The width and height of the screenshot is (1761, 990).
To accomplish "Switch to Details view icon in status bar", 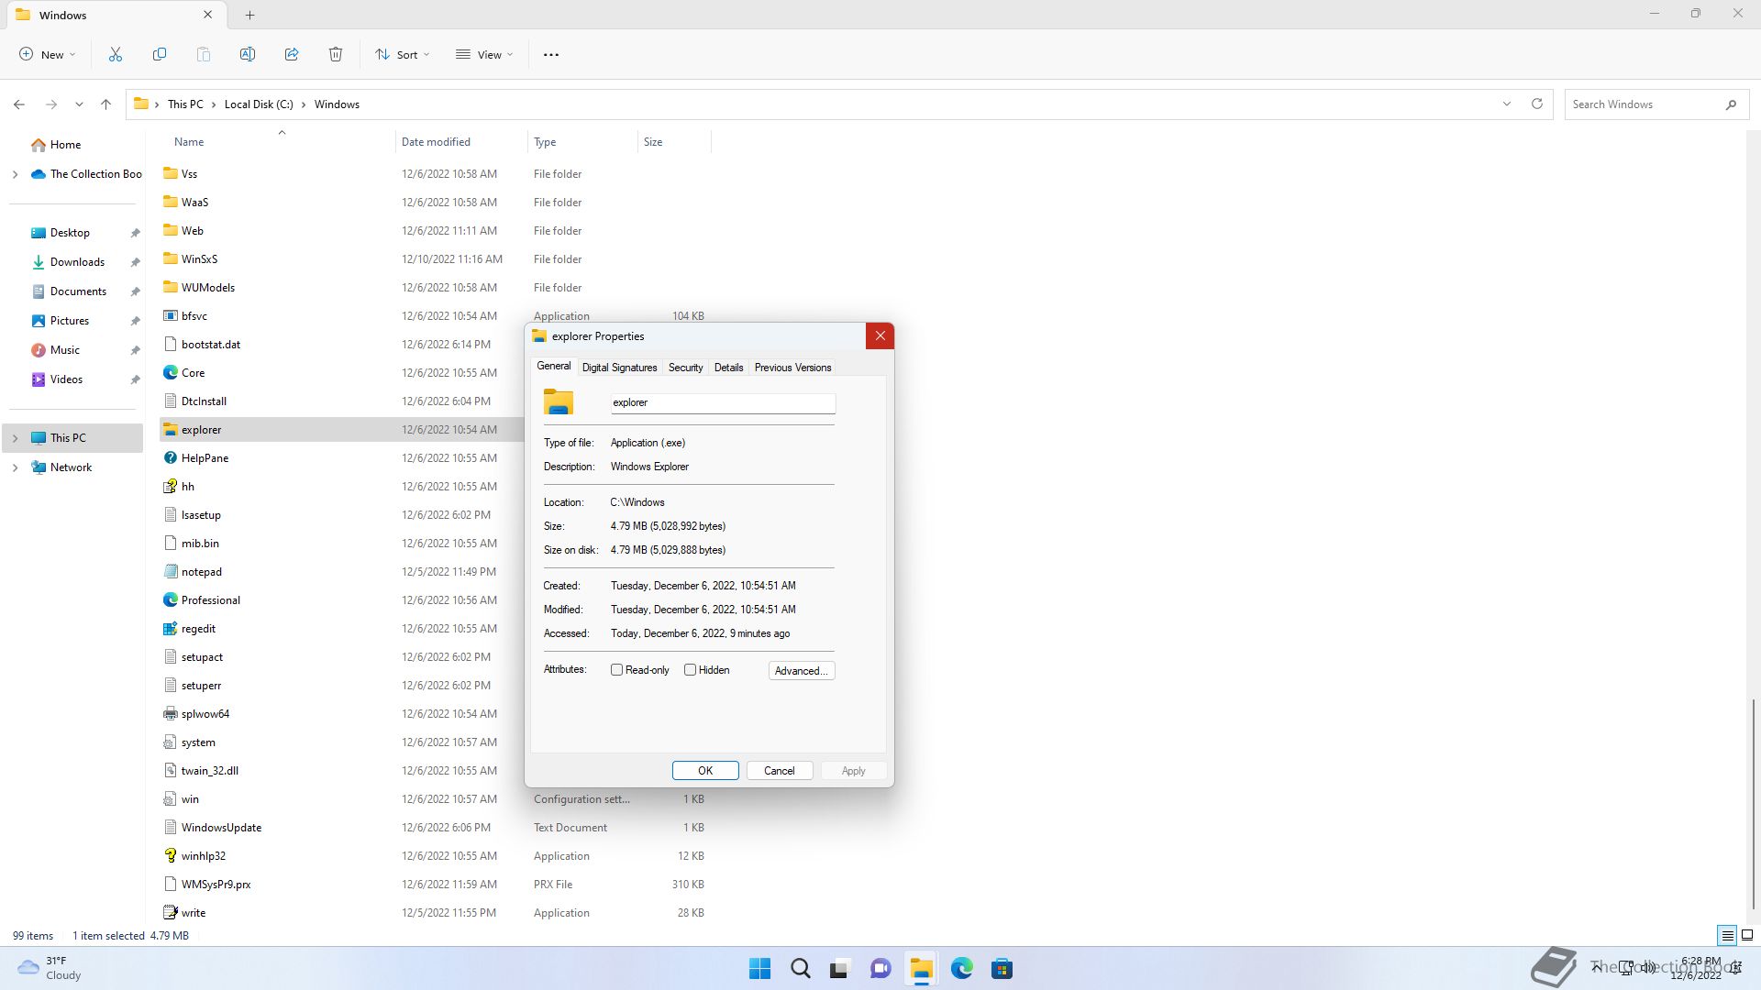I will click(x=1727, y=936).
